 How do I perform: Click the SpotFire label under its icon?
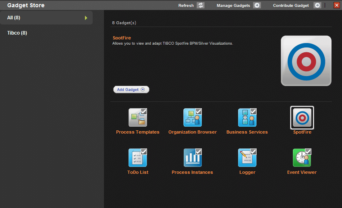(302, 132)
